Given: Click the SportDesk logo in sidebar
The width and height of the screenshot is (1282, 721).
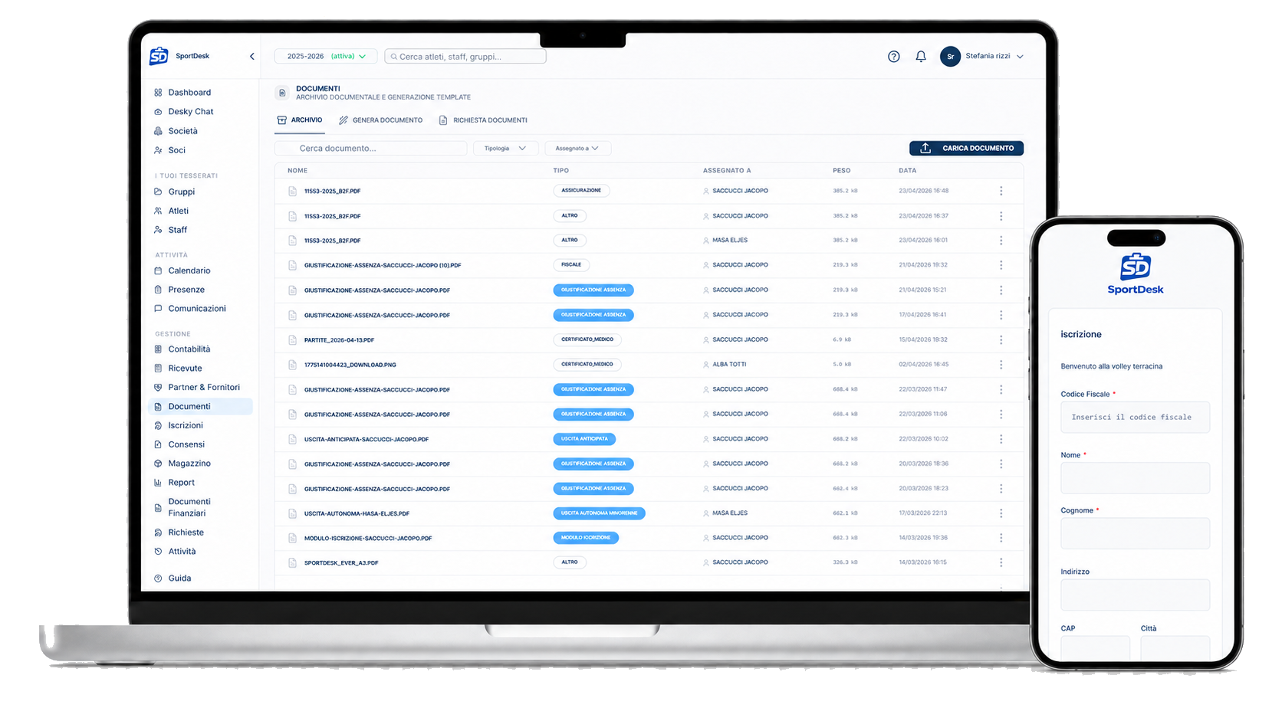Looking at the screenshot, I should click(159, 56).
